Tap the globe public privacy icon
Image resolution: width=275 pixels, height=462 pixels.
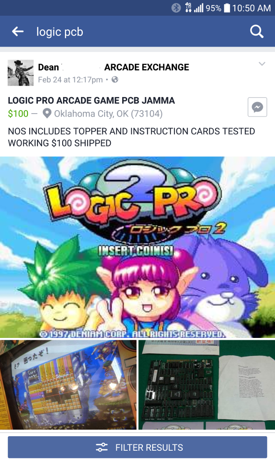(115, 79)
